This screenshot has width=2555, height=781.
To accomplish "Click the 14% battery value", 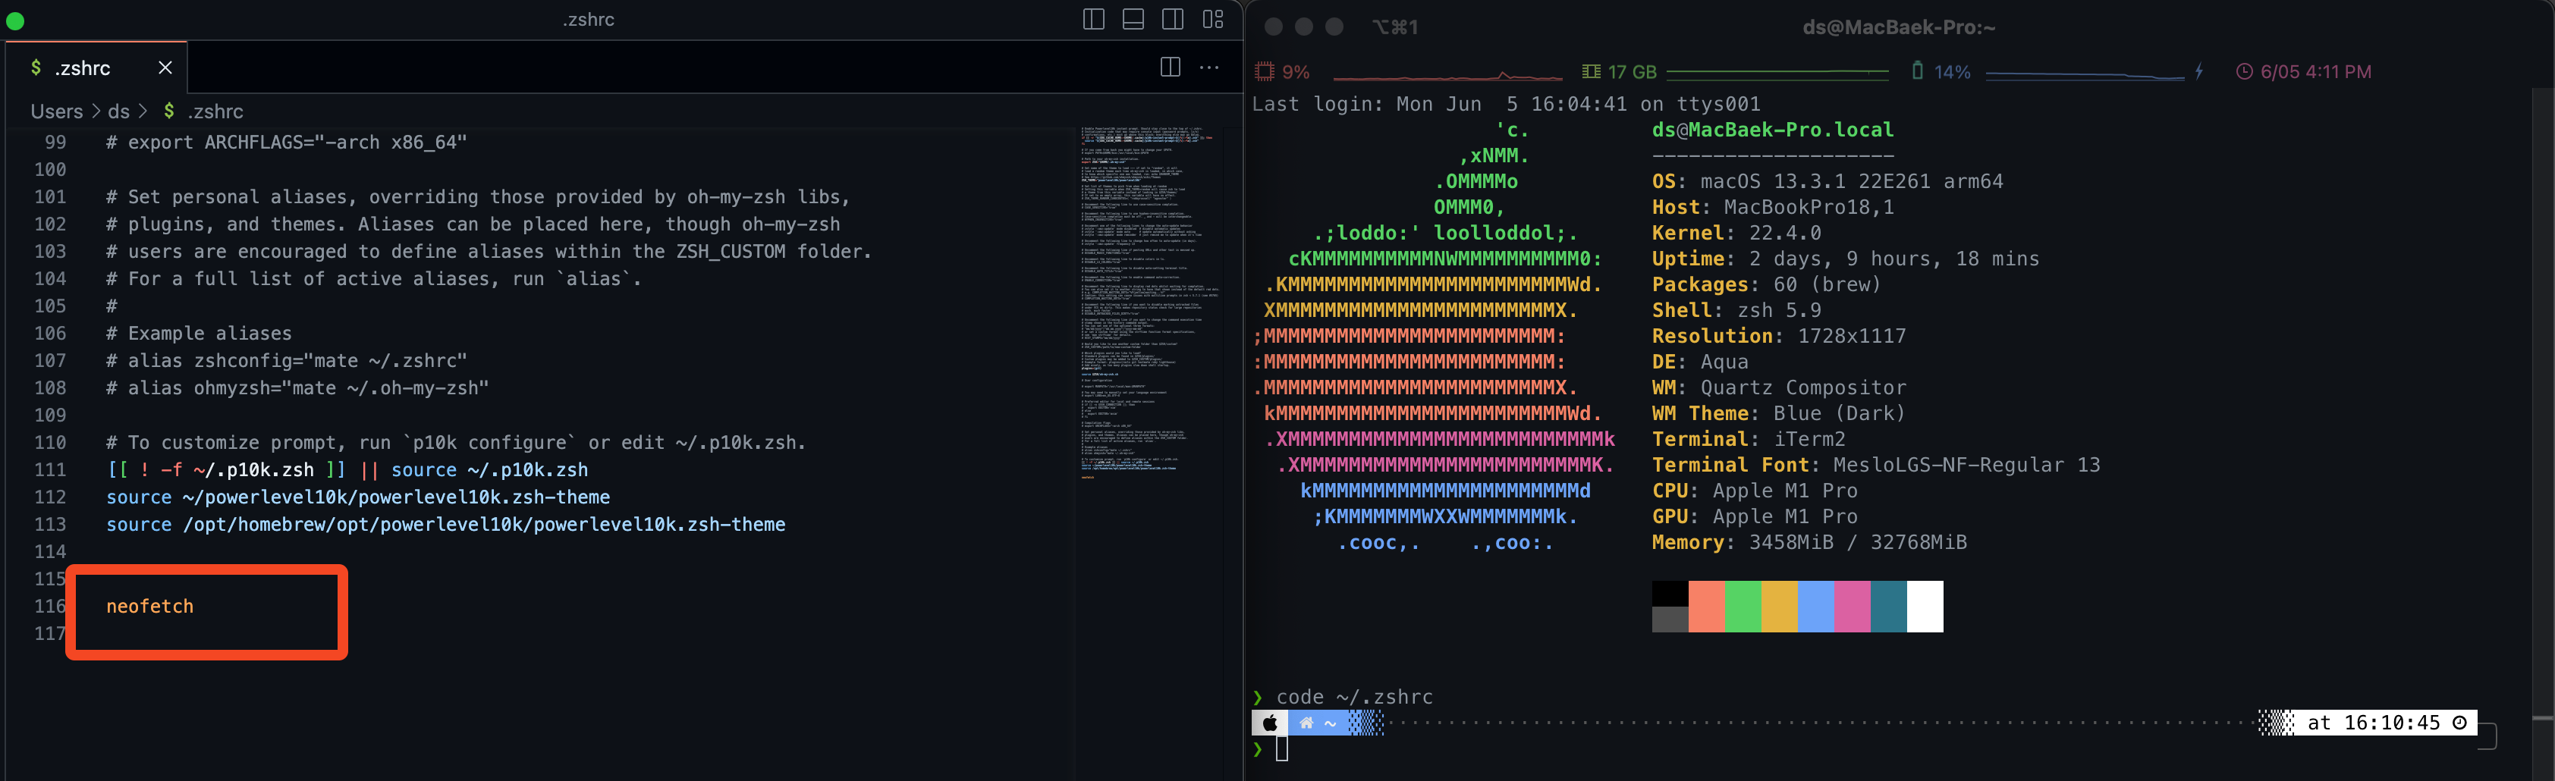I will tap(1952, 72).
